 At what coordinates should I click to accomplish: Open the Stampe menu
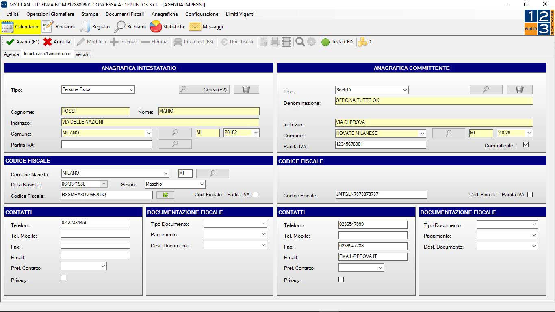click(90, 14)
